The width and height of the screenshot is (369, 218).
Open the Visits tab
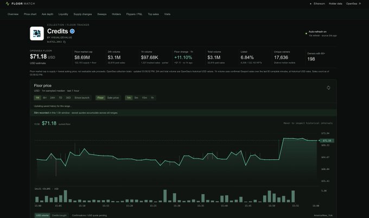(x=167, y=14)
